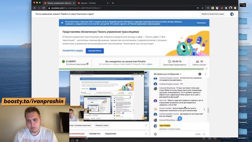Viewport: 252px width, 142px height.
Task: Open chat three-dot options menu
Action: (205, 74)
